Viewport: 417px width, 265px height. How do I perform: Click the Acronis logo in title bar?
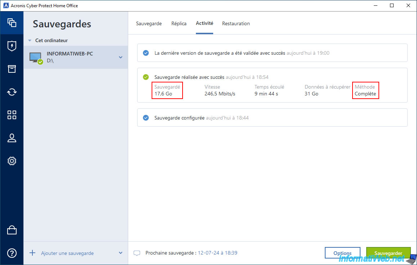[6, 6]
